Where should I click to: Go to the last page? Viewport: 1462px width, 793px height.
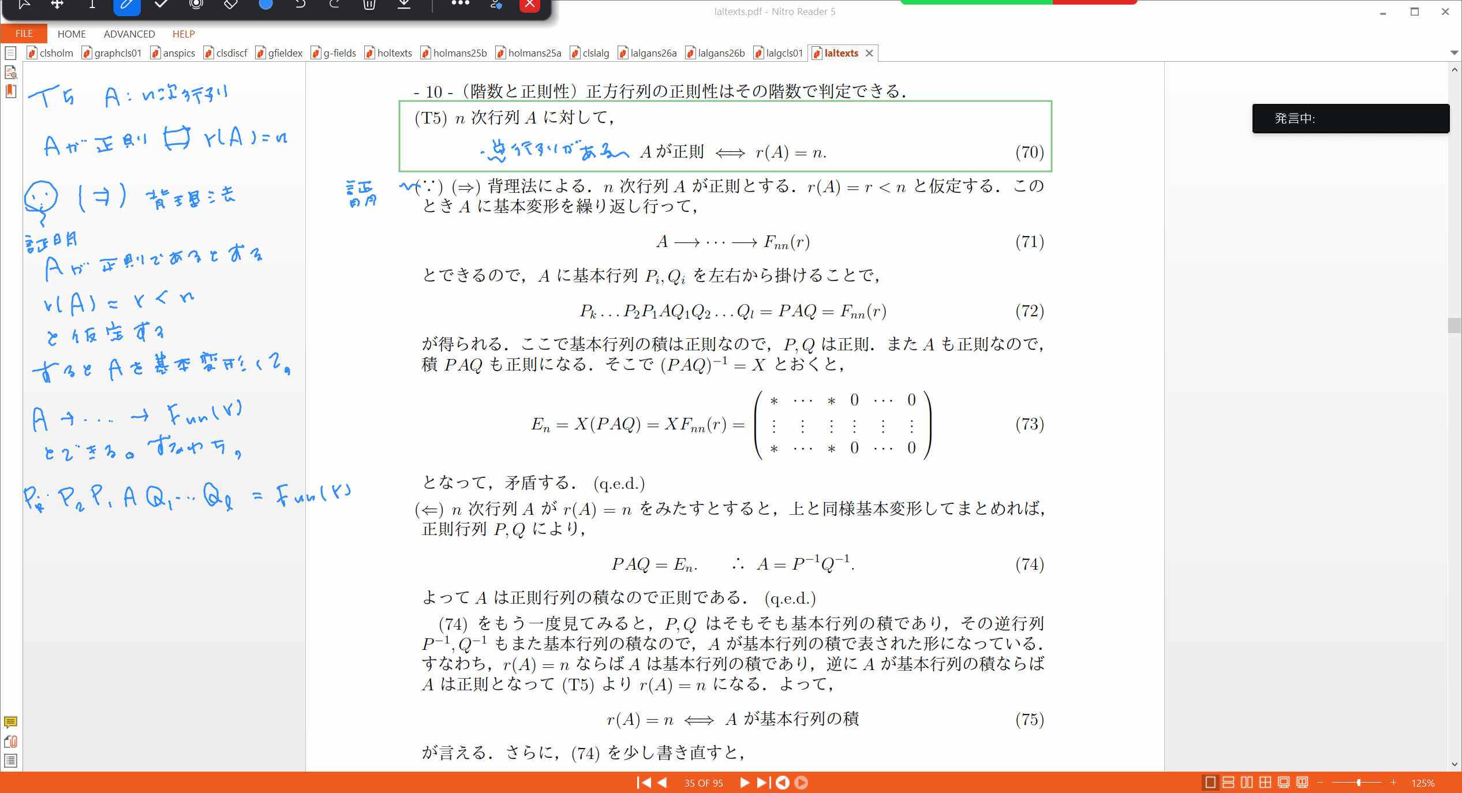click(764, 783)
